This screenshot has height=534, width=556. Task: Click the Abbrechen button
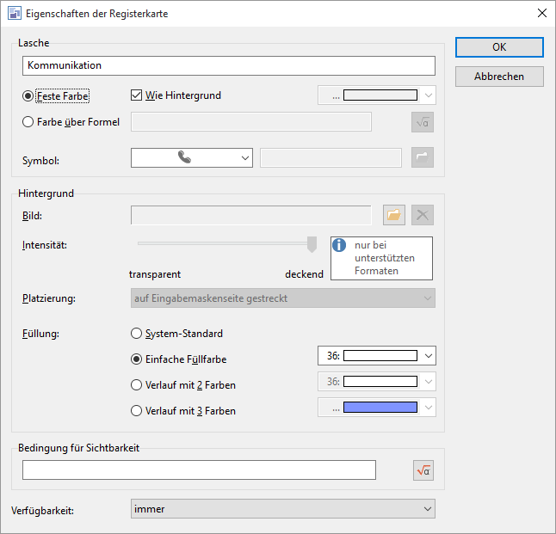pyautogui.click(x=499, y=77)
